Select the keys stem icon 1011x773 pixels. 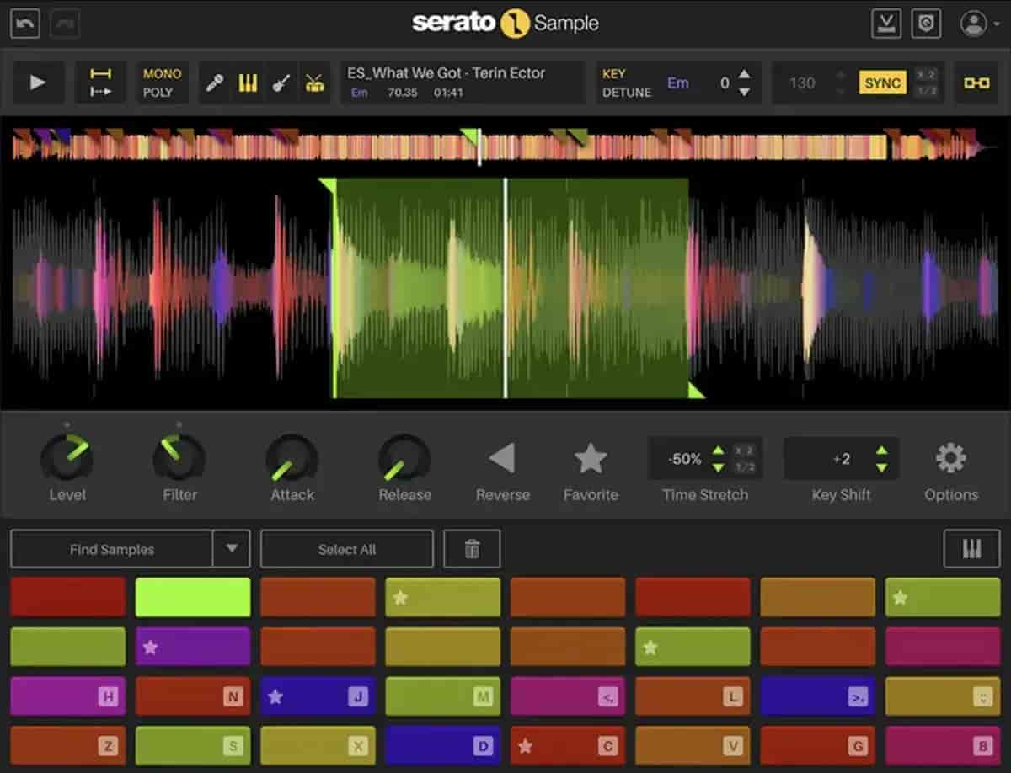(x=248, y=82)
